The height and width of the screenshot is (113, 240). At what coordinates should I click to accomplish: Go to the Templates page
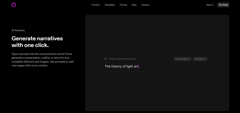click(x=109, y=5)
